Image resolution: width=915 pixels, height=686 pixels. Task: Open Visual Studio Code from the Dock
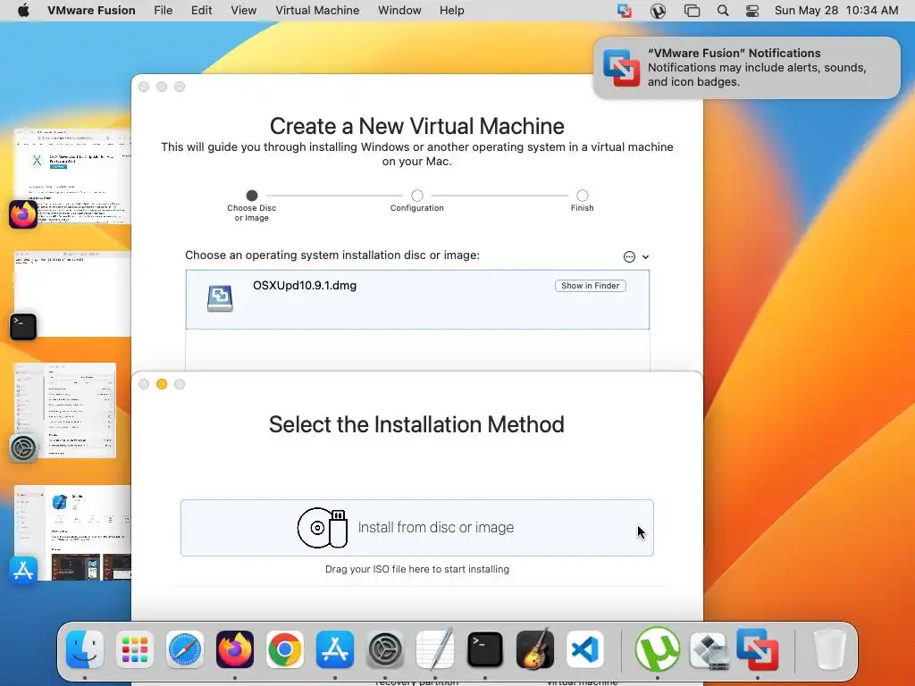pyautogui.click(x=585, y=649)
